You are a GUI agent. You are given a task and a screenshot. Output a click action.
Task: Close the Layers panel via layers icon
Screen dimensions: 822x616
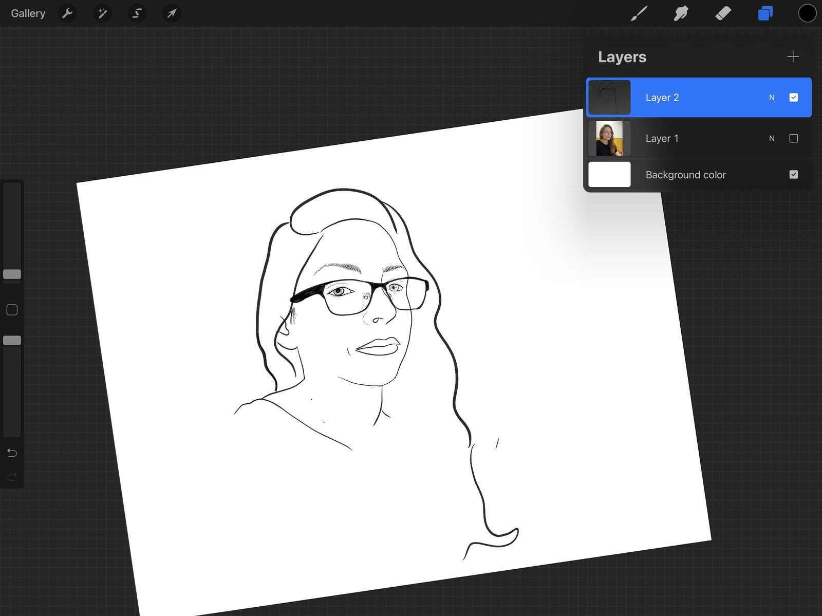pos(765,13)
